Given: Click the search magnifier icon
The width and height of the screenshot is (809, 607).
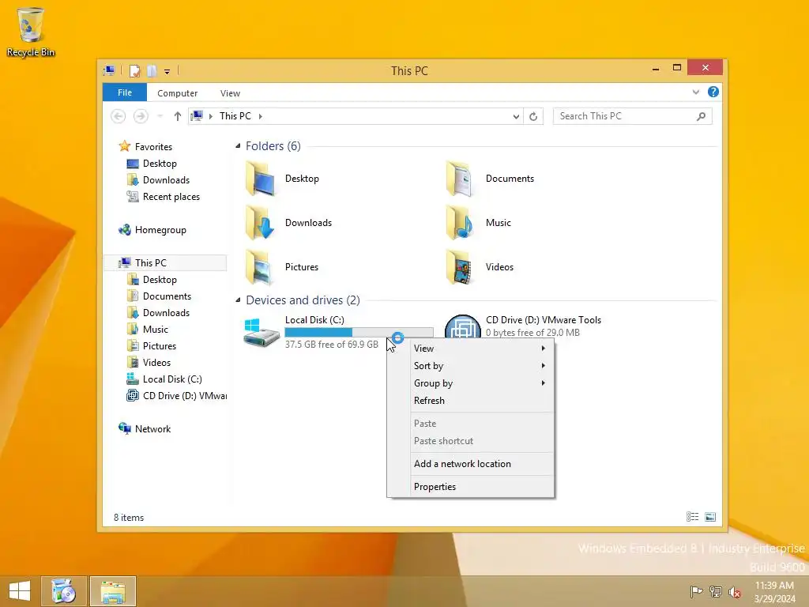Looking at the screenshot, I should click(701, 117).
